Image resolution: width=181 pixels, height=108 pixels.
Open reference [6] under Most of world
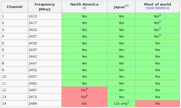click(x=151, y=8)
